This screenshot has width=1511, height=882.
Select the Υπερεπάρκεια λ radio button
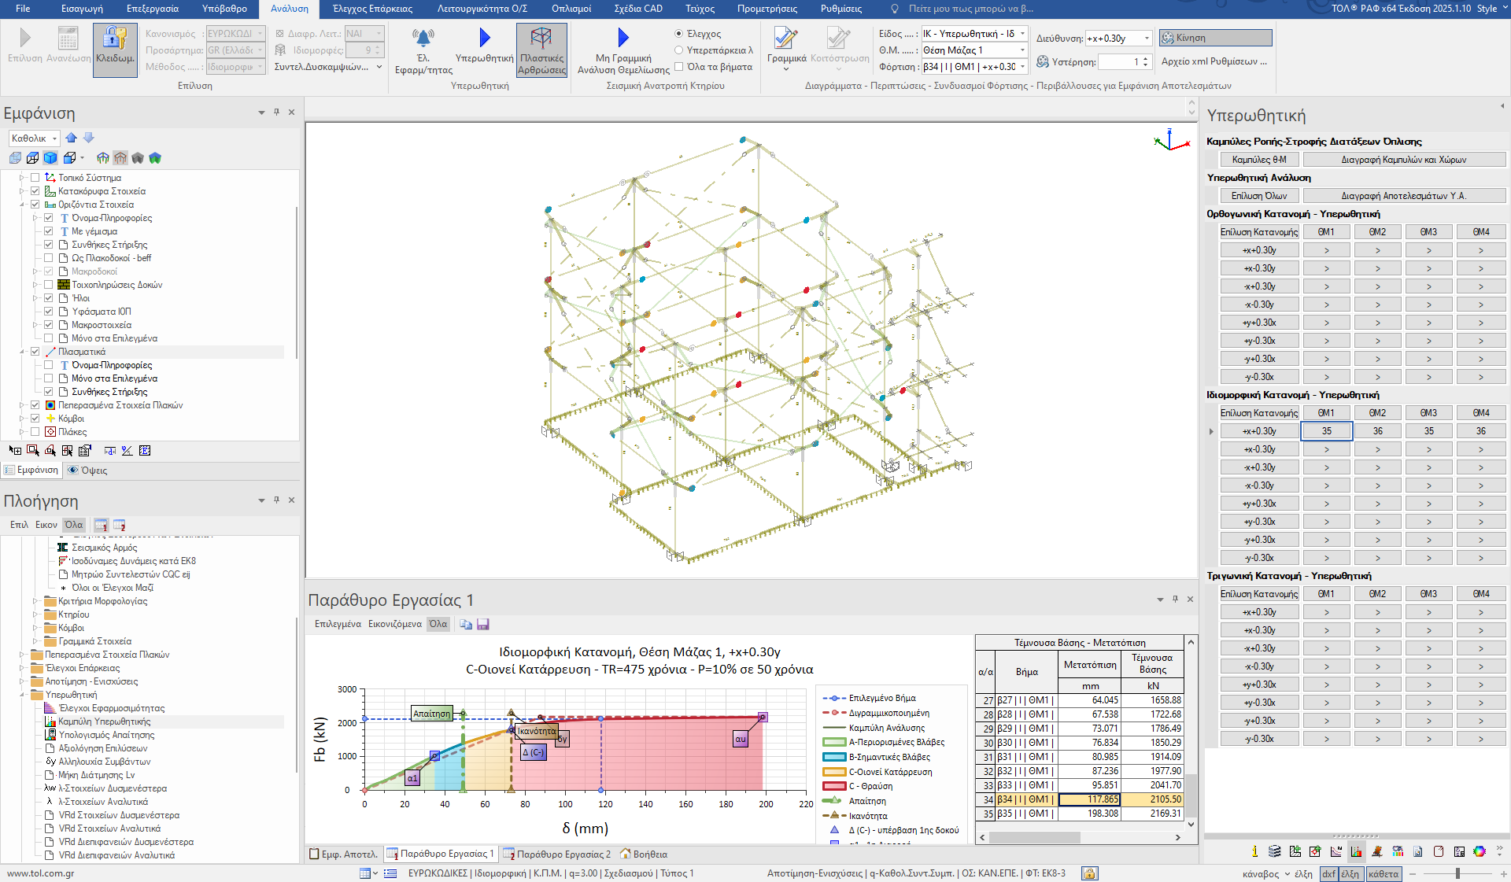pyautogui.click(x=678, y=50)
